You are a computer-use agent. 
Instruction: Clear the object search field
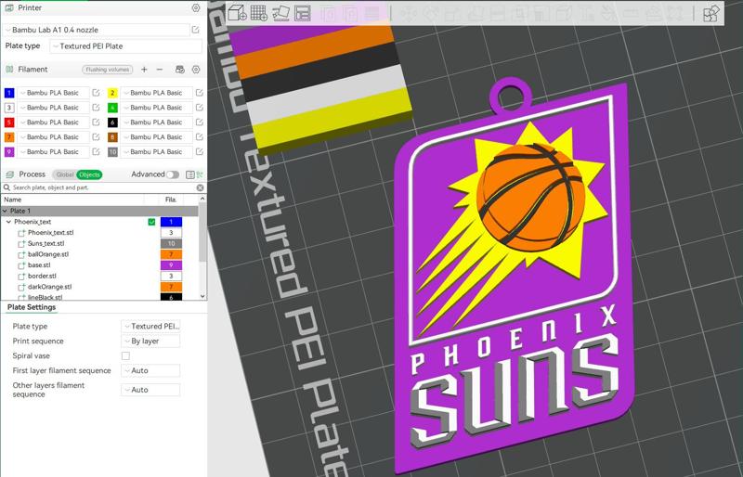coord(200,188)
